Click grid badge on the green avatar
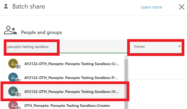 [x=18, y=94]
